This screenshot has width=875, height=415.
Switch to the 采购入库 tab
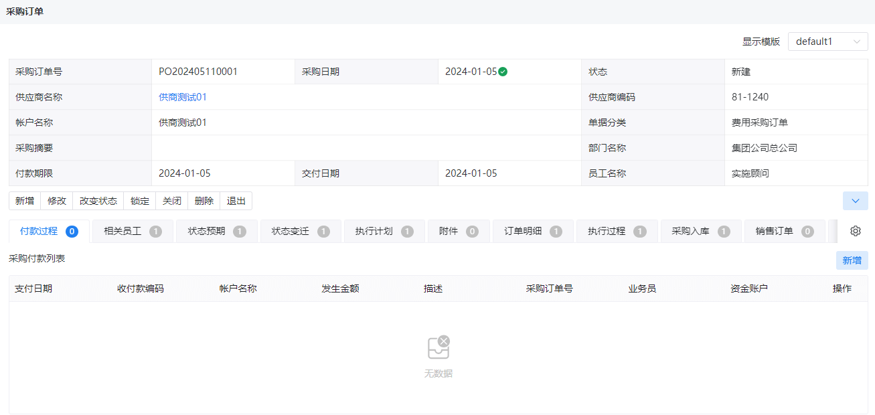pos(701,231)
